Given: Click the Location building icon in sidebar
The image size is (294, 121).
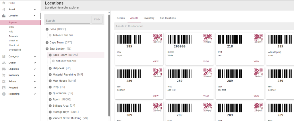Looking at the screenshot, I should [x=4, y=16].
